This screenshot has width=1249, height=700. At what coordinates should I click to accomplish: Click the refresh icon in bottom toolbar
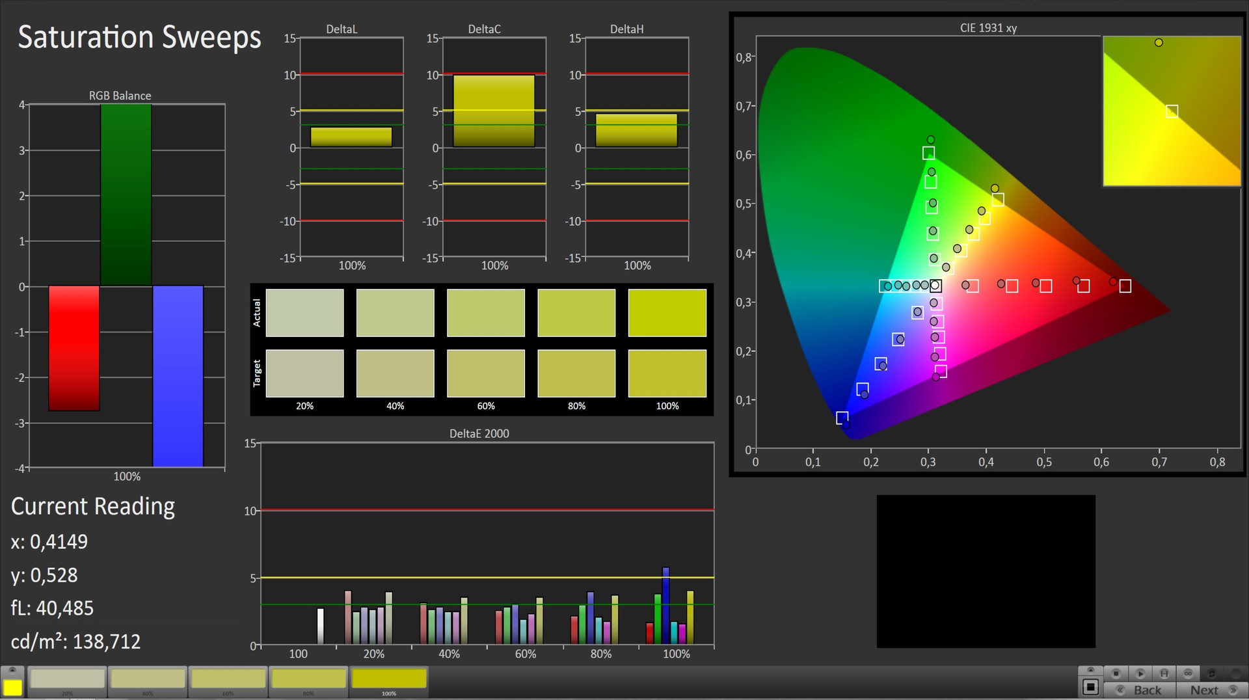click(x=1212, y=673)
